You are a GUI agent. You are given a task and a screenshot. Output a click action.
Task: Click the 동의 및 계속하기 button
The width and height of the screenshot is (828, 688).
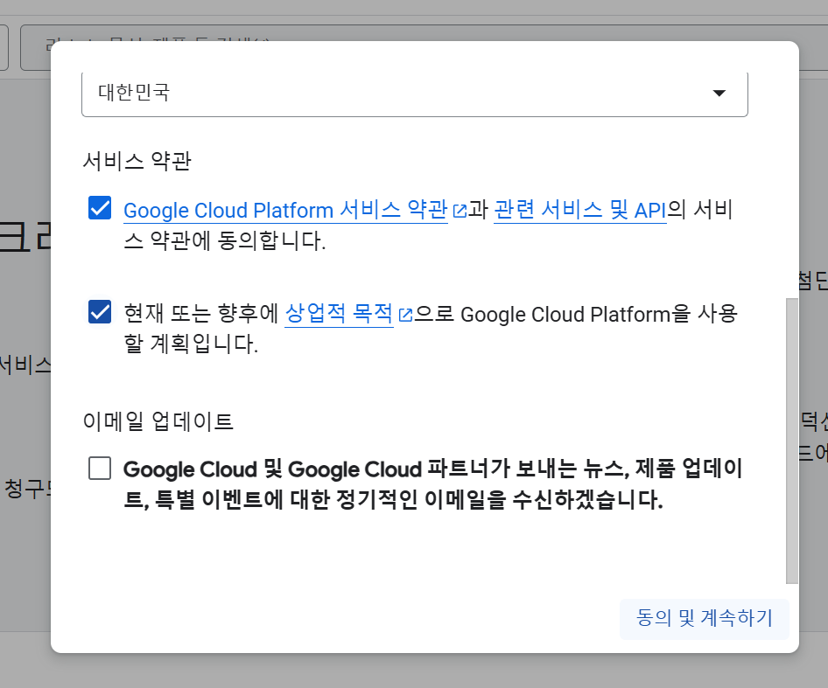click(704, 618)
